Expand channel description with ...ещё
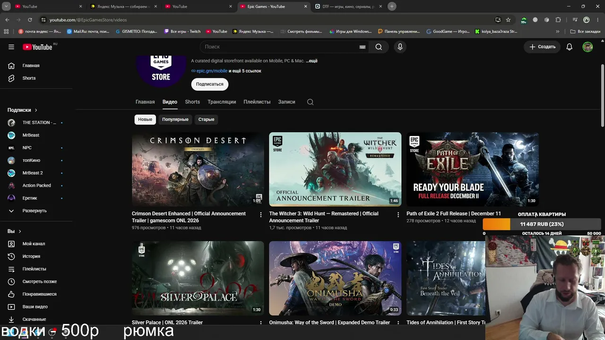This screenshot has width=605, height=340. tap(312, 61)
